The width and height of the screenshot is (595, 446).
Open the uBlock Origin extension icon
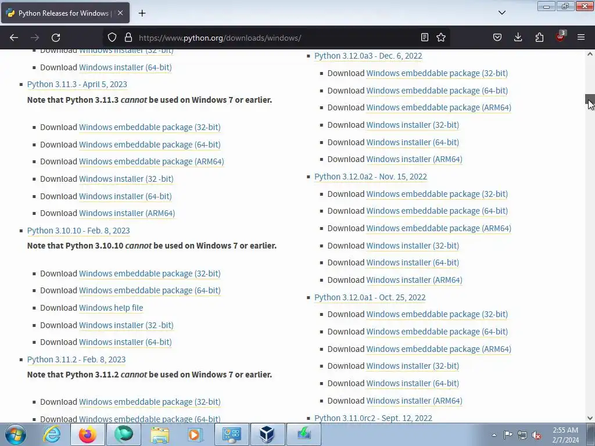[560, 37]
